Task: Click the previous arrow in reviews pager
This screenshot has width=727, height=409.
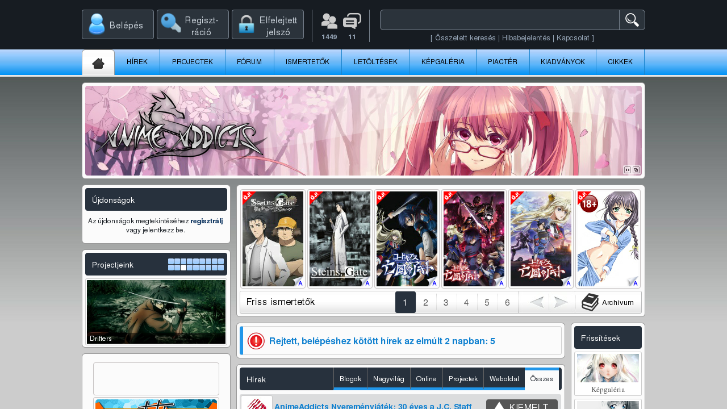Action: pos(536,302)
